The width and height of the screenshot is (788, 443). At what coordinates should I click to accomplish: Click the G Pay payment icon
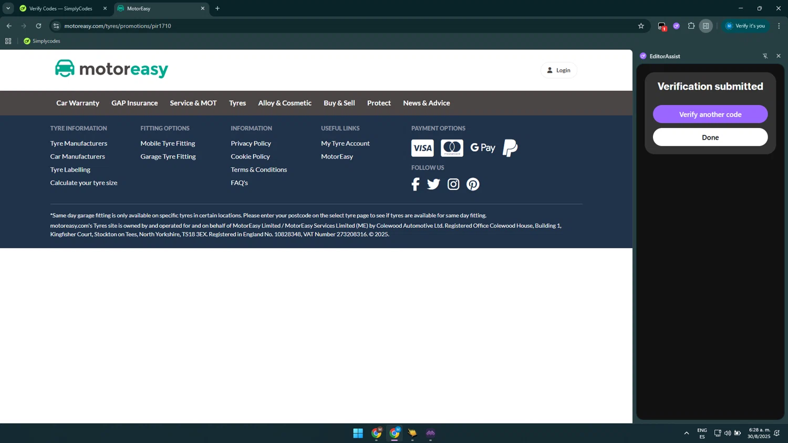coord(483,148)
